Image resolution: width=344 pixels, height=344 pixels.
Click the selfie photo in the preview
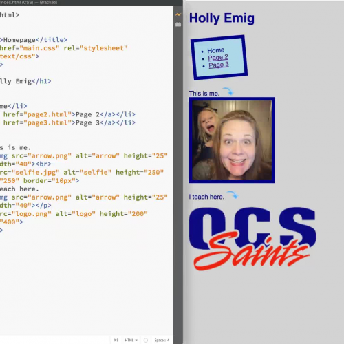click(x=232, y=140)
